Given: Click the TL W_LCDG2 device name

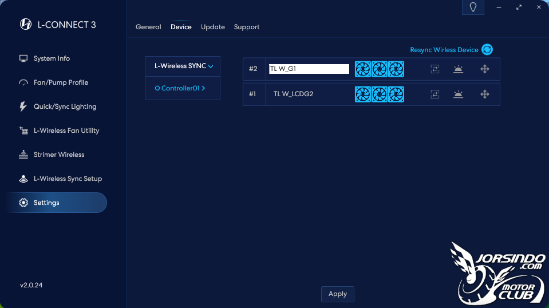Looking at the screenshot, I should [x=294, y=94].
